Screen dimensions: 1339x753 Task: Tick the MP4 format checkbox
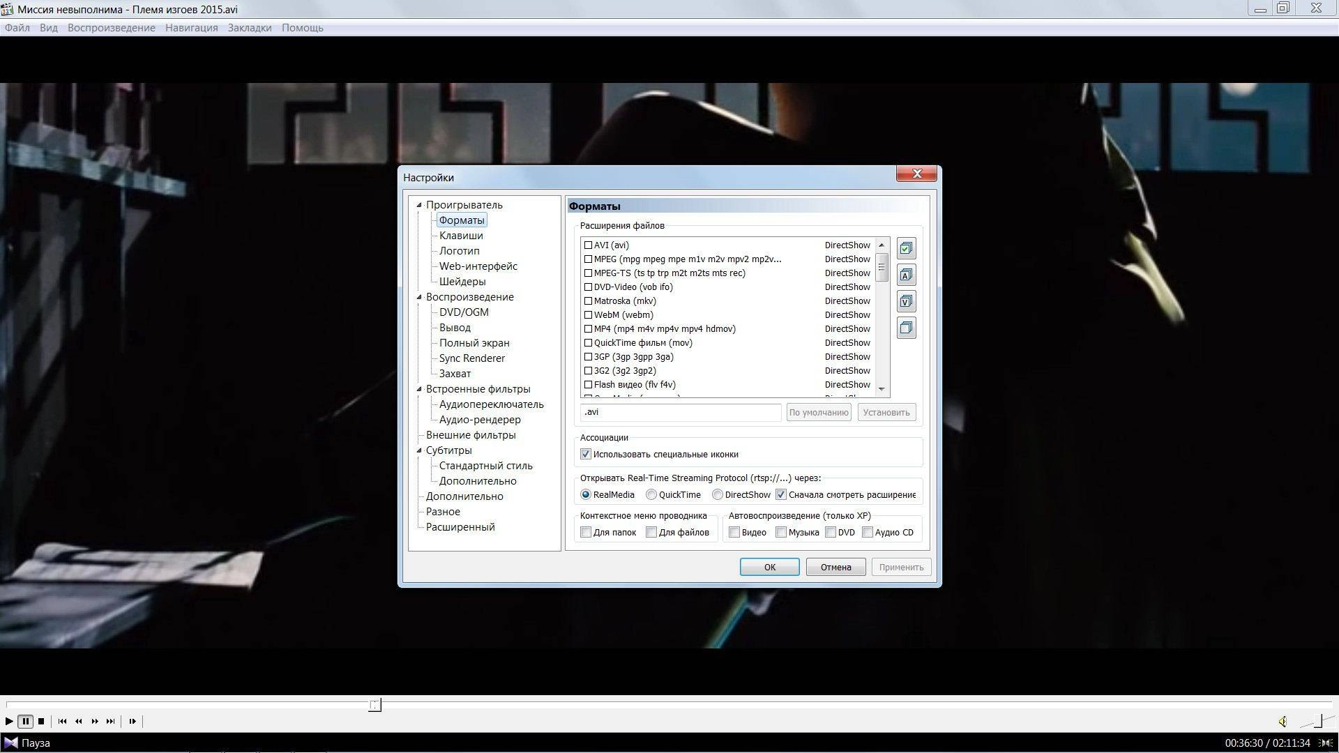(x=588, y=329)
